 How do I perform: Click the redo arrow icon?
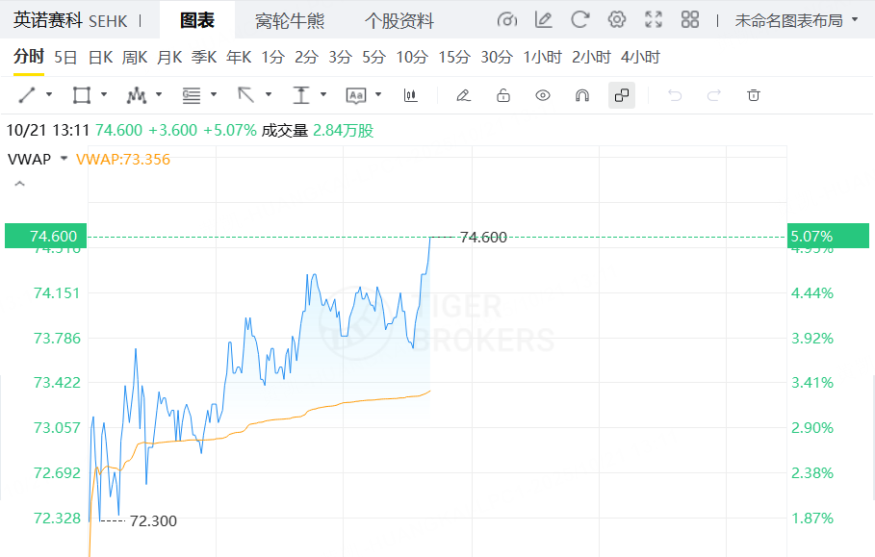pyautogui.click(x=713, y=95)
